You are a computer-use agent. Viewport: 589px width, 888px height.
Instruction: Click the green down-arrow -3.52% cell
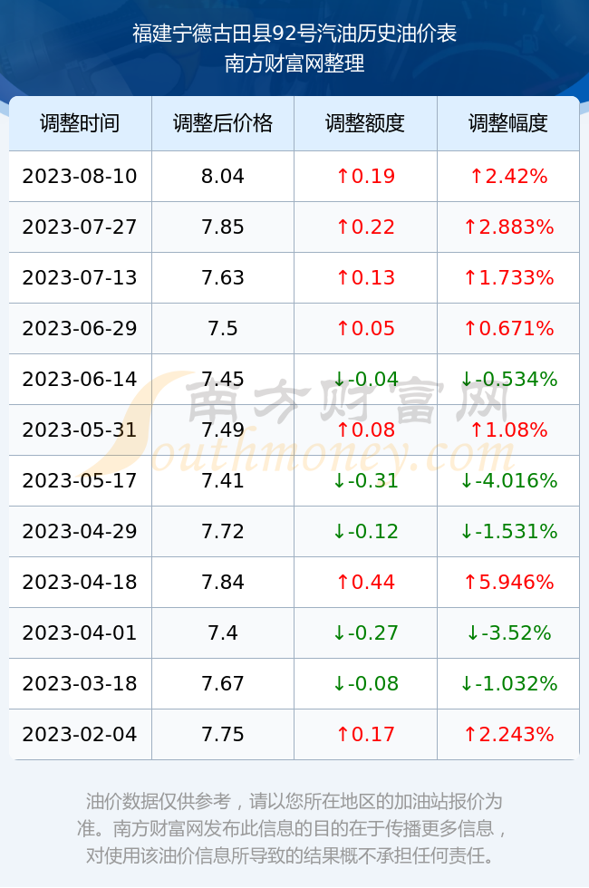[x=508, y=633]
